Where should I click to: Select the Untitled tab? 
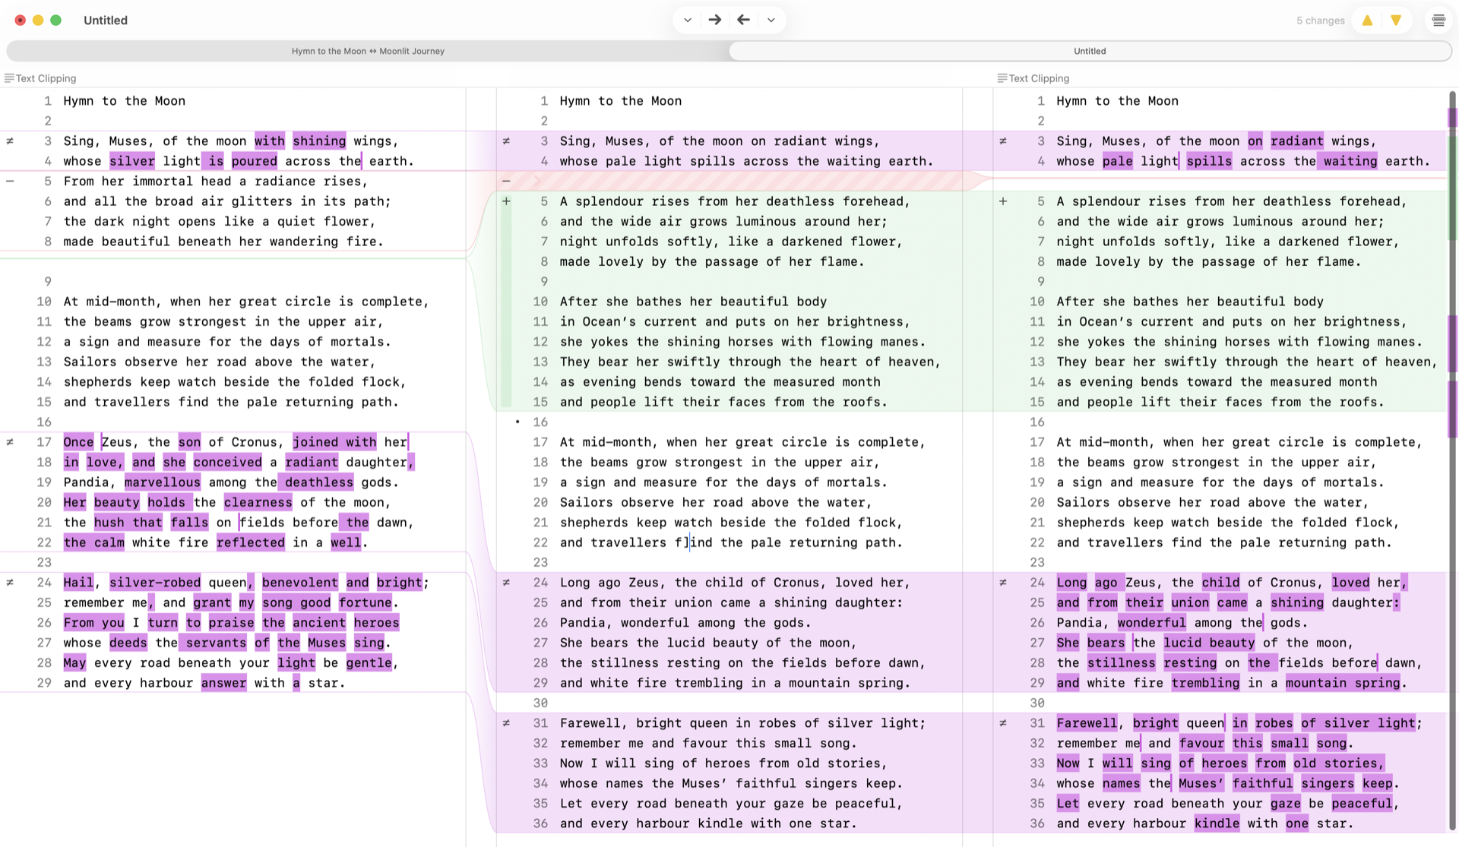pyautogui.click(x=1090, y=51)
